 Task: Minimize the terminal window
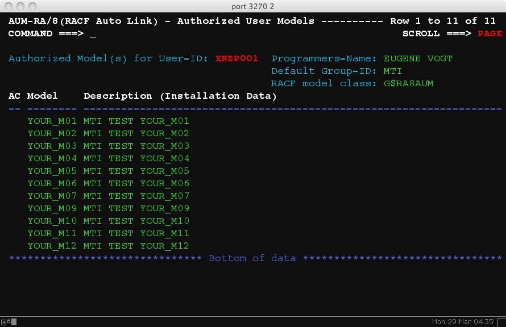20,6
